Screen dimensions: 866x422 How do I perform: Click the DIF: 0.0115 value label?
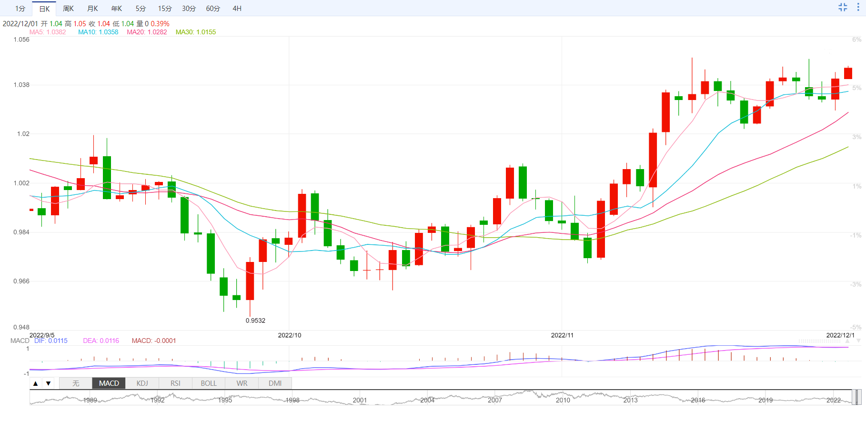[51, 341]
